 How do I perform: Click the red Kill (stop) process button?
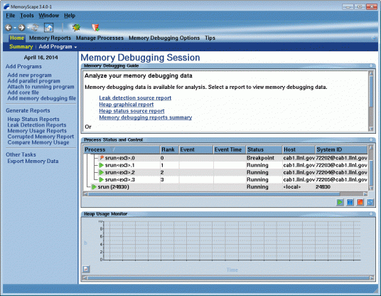(360, 202)
